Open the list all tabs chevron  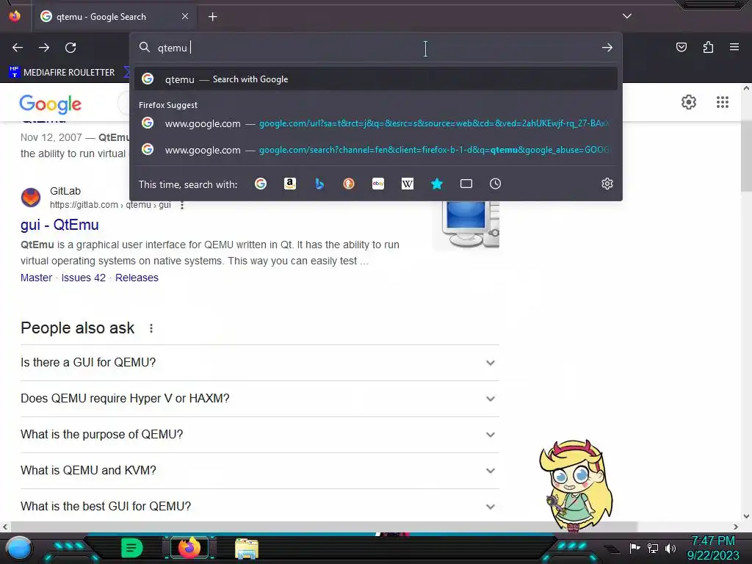627,16
